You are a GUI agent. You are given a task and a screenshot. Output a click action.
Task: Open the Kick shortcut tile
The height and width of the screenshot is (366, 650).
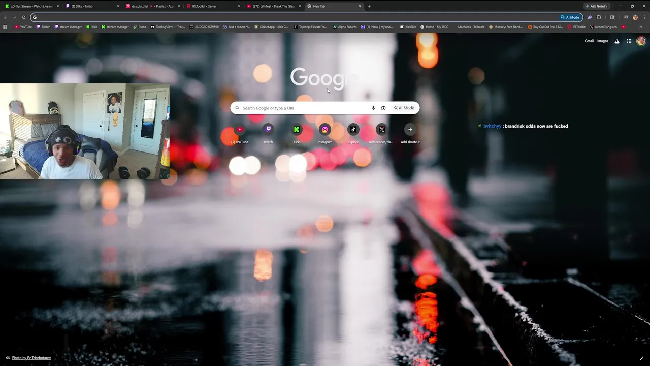click(297, 134)
